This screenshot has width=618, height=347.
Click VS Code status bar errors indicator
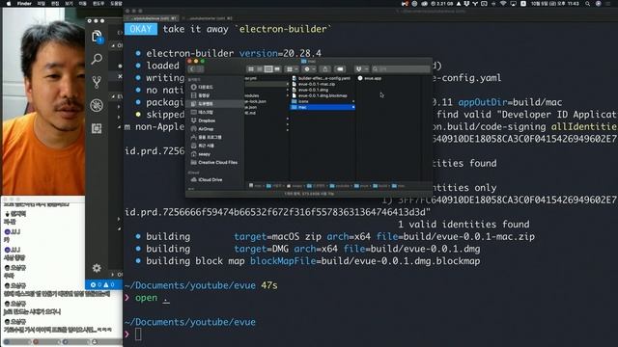(102, 284)
